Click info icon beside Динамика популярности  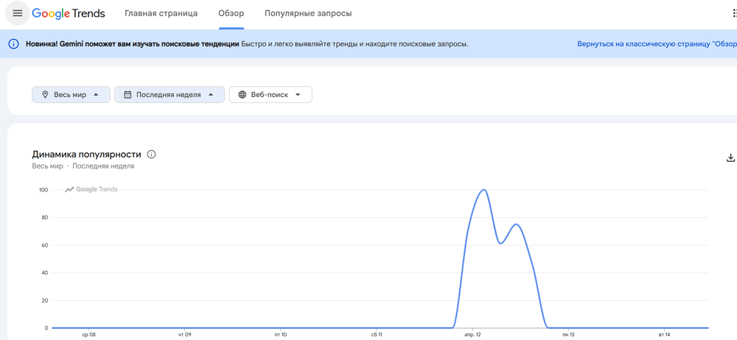coord(151,155)
